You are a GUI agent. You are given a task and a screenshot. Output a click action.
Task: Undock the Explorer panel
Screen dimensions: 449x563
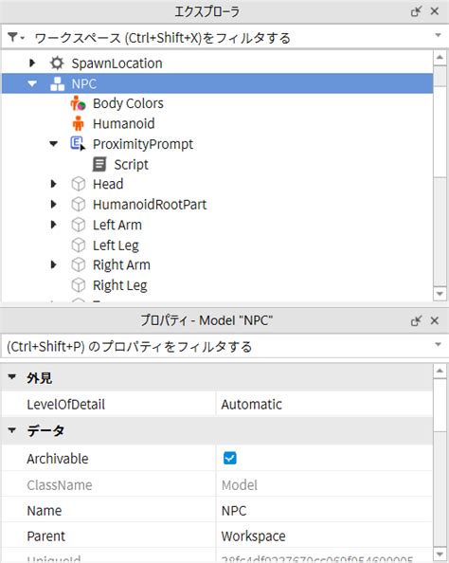pos(416,11)
